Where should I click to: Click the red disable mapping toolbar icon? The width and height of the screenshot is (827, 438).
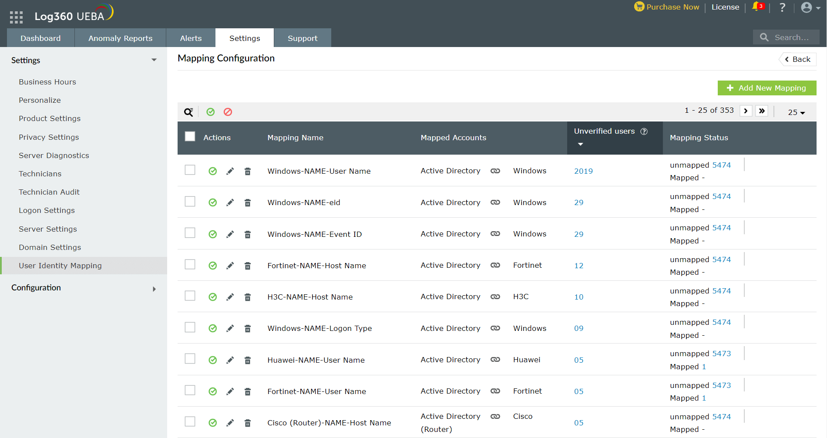[x=228, y=112]
